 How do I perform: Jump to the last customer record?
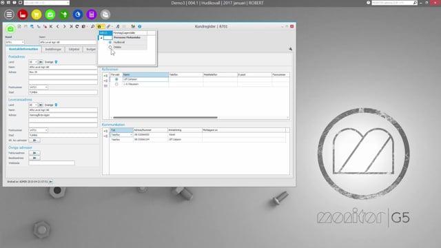(71, 26)
